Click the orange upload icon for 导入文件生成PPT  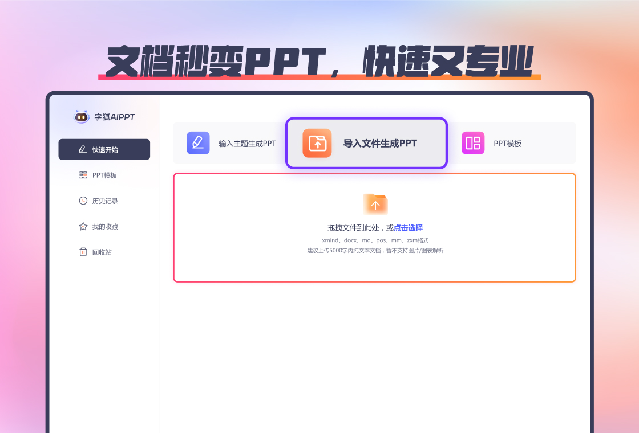317,143
